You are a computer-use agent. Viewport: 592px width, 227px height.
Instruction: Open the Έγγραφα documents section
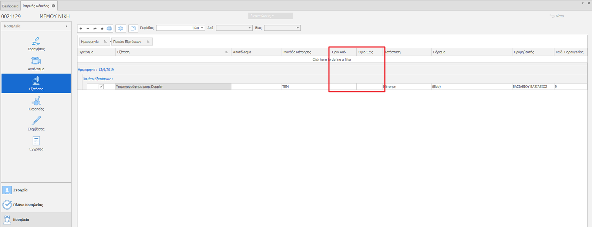[36, 143]
